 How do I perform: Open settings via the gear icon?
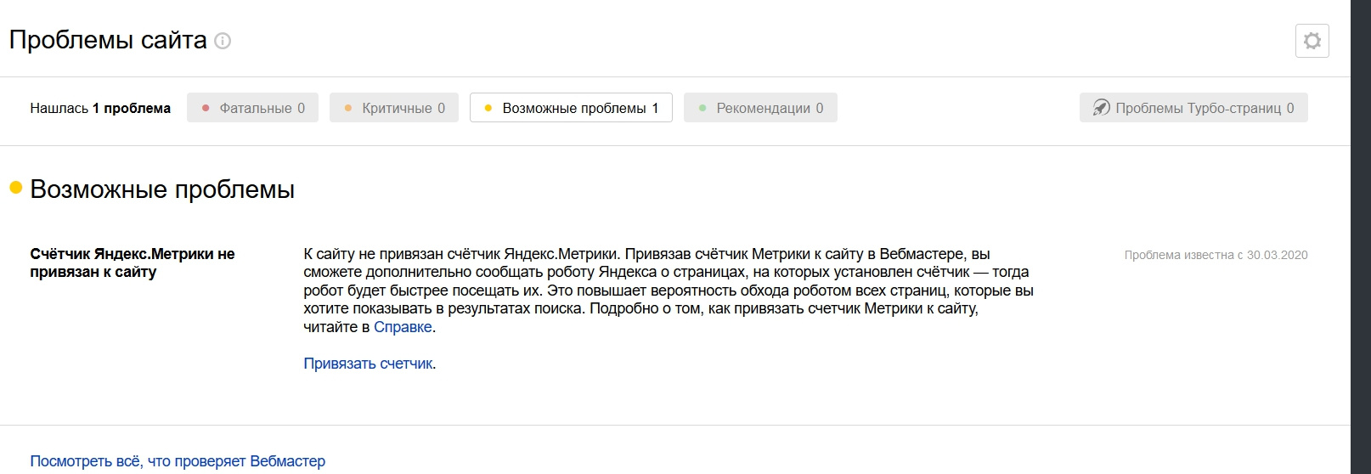pyautogui.click(x=1312, y=41)
